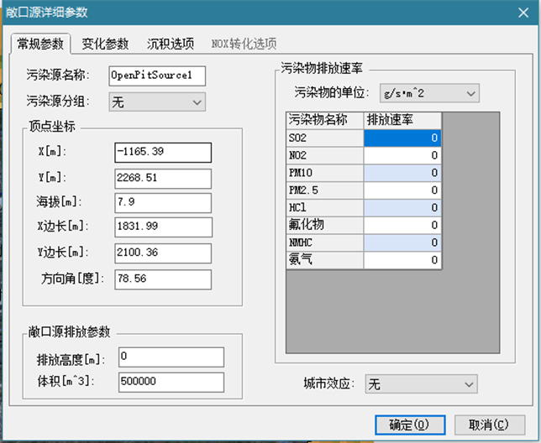
Task: Focus the X[m] coordinate field
Action: click(163, 152)
